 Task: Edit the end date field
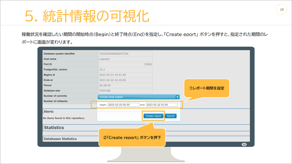162,105
